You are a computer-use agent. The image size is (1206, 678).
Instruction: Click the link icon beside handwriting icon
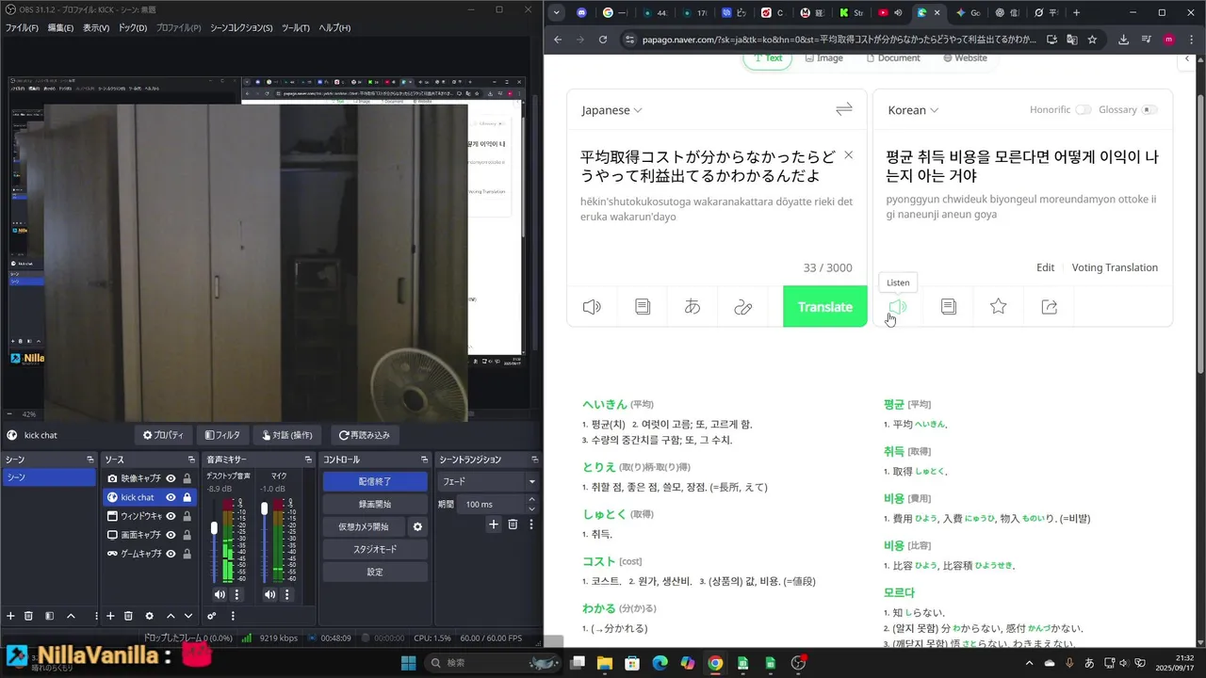pyautogui.click(x=743, y=307)
